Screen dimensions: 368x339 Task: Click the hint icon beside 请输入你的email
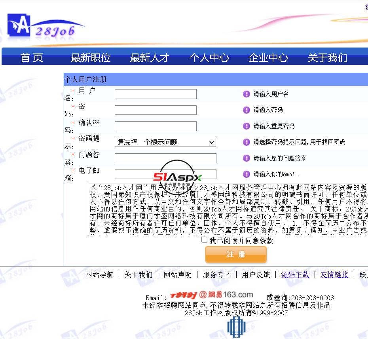[x=246, y=174]
